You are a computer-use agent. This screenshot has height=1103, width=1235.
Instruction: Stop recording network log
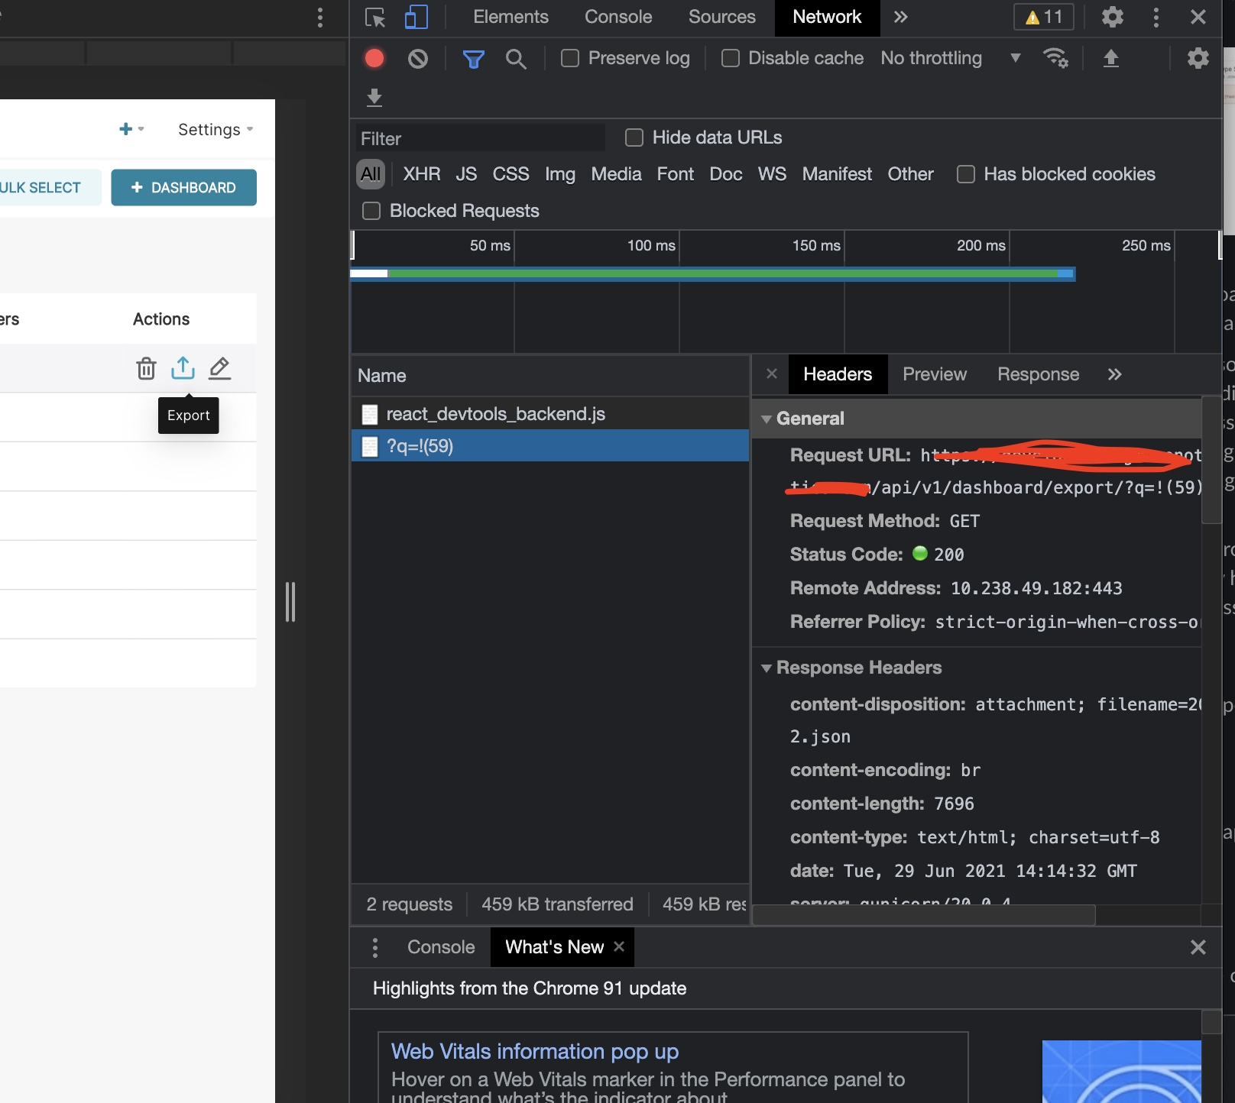pyautogui.click(x=374, y=58)
